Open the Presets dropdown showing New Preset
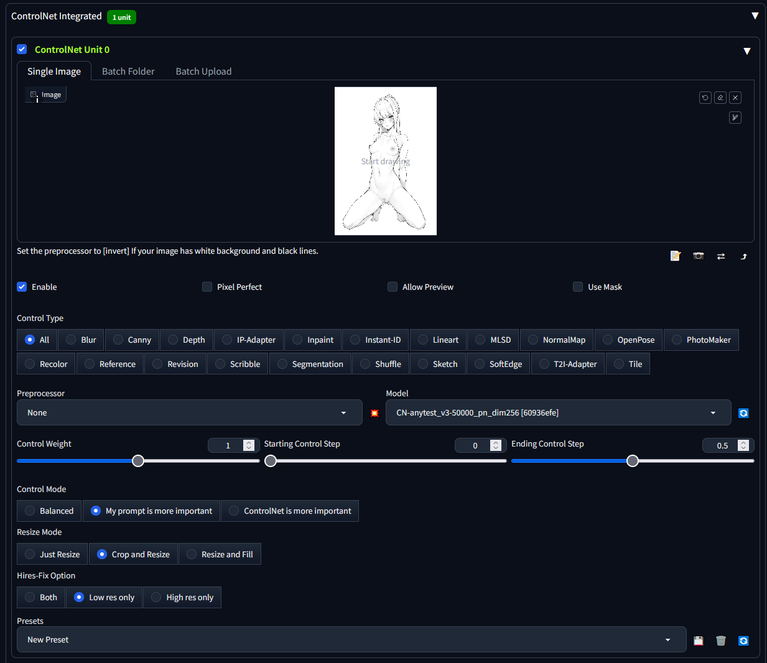 pos(351,640)
